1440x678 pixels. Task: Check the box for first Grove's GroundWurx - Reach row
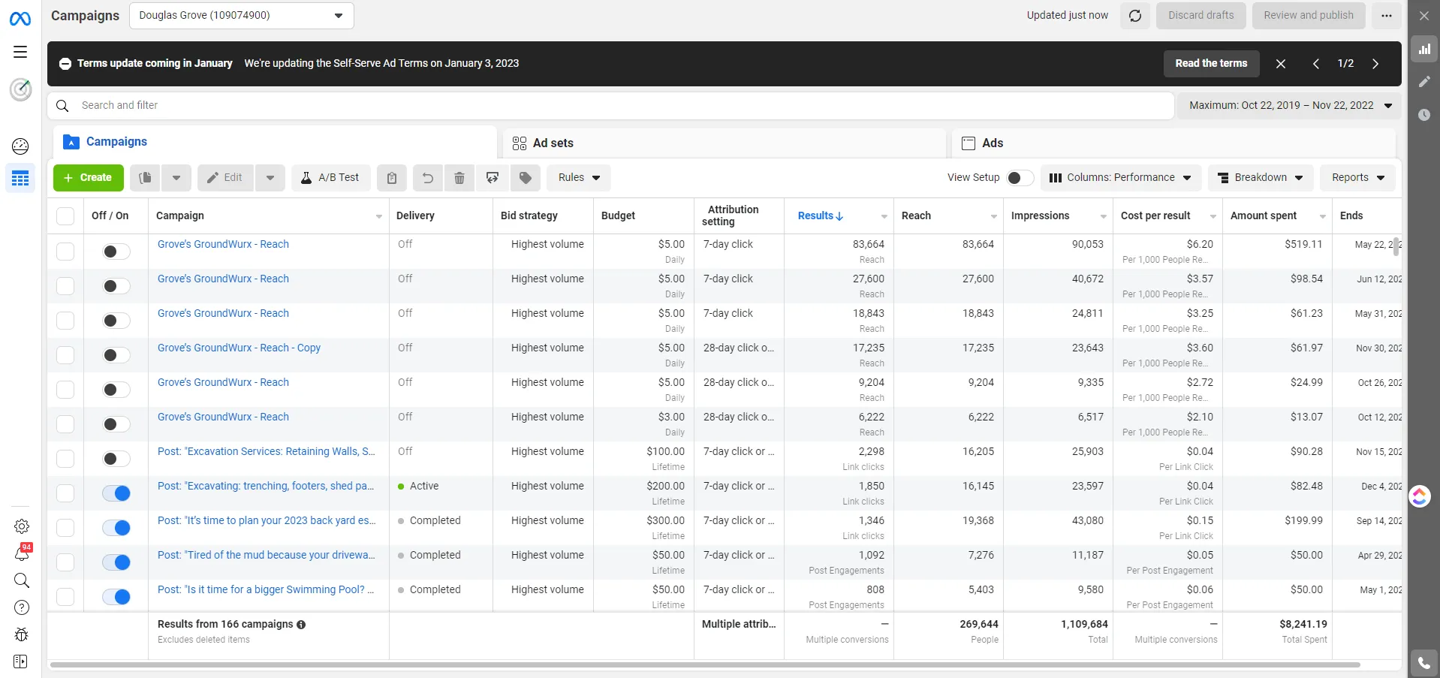pos(65,252)
